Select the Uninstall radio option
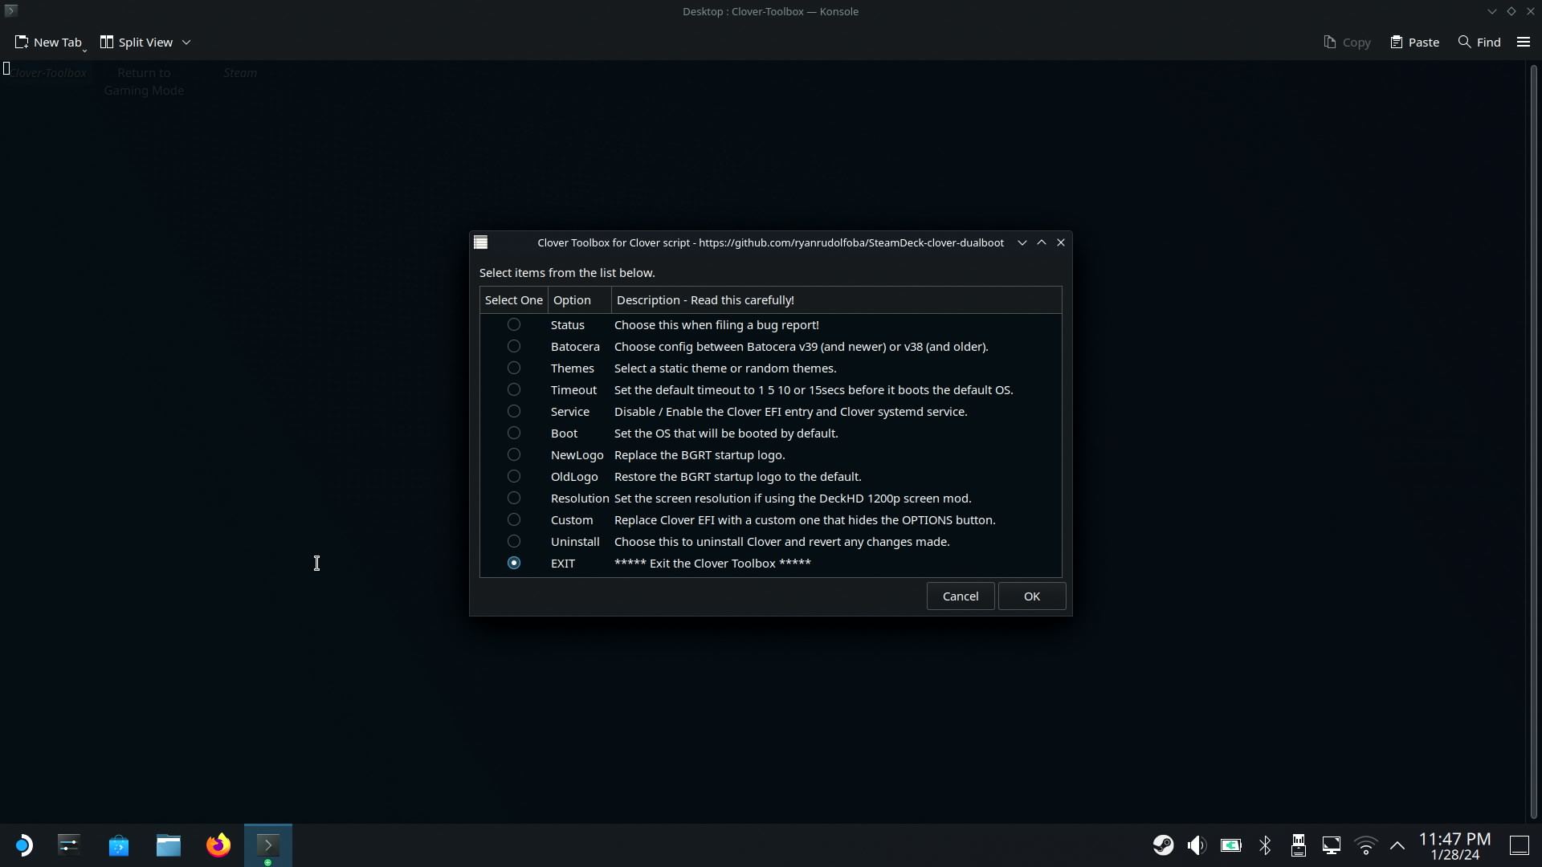This screenshot has height=867, width=1542. (514, 541)
